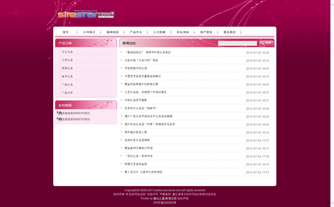This screenshot has width=334, height=207.
Task: Type in the news search field
Action: coord(237,43)
